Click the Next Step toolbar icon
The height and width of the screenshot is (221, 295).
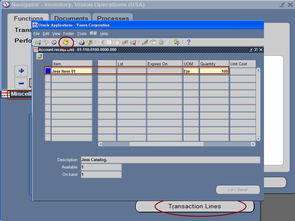[74, 42]
